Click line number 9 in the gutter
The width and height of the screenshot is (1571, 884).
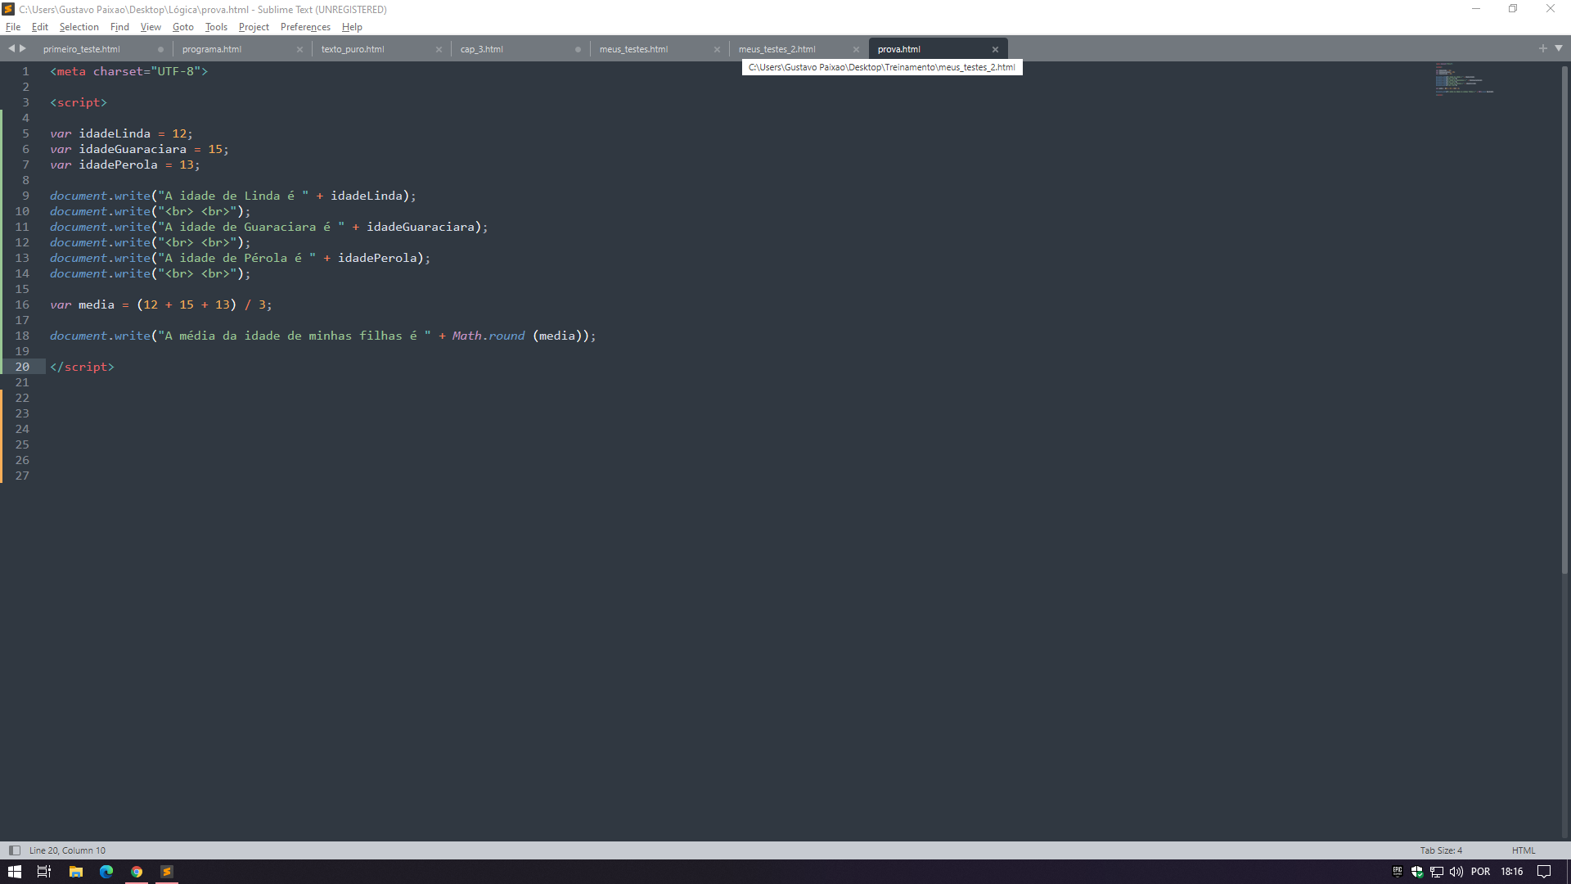coord(25,196)
